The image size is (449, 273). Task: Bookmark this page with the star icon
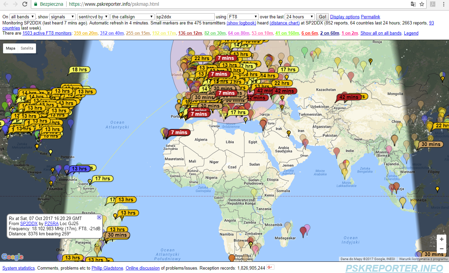[422, 4]
